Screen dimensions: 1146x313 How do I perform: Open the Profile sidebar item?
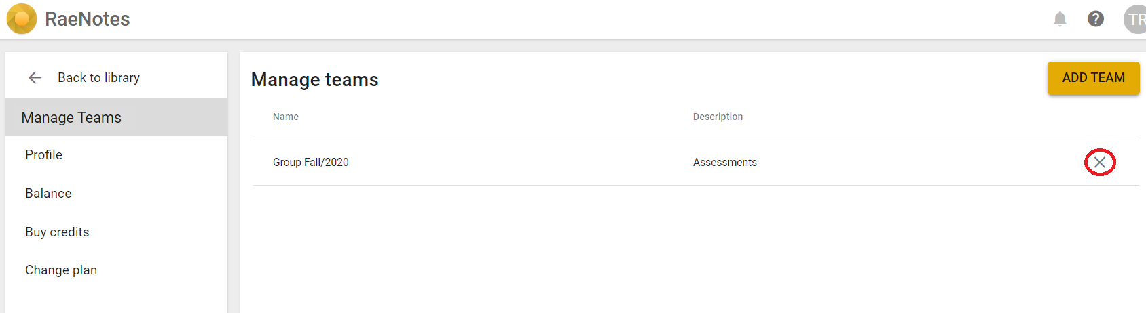click(x=117, y=155)
